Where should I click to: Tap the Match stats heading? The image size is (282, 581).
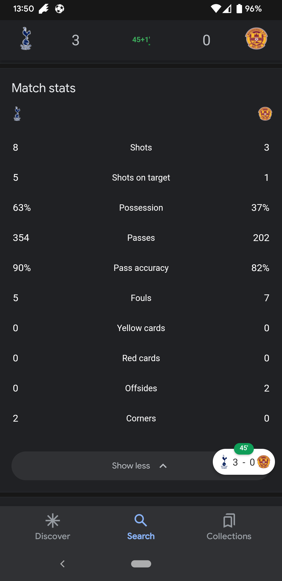44,88
